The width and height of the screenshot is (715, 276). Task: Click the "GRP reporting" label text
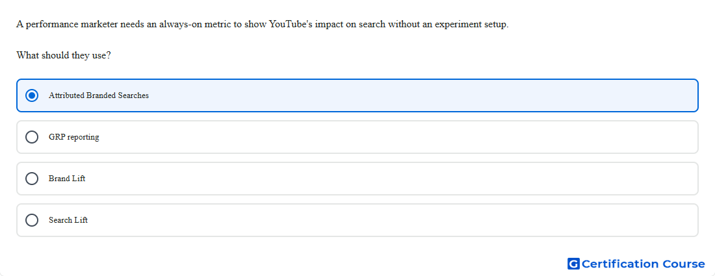pyautogui.click(x=74, y=137)
